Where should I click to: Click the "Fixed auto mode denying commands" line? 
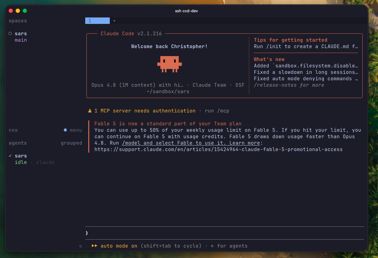click(306, 79)
